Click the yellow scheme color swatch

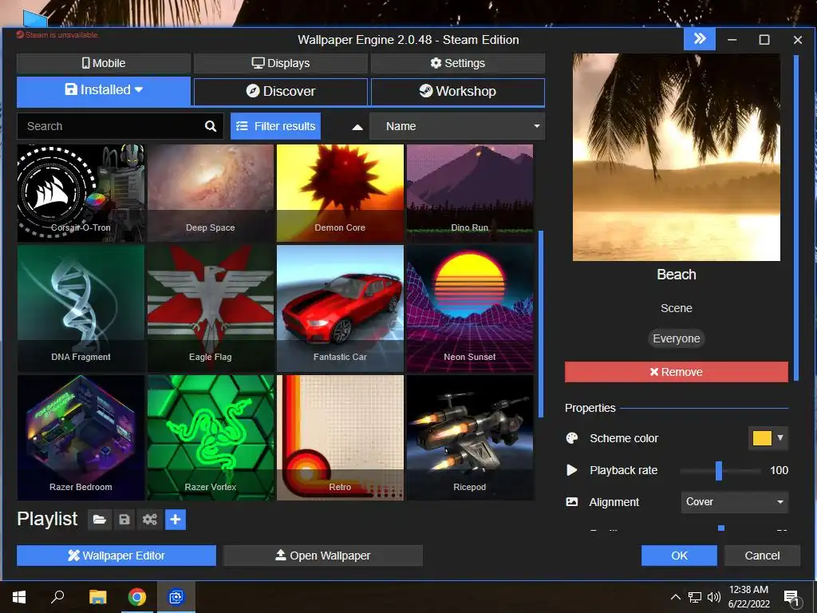click(762, 438)
